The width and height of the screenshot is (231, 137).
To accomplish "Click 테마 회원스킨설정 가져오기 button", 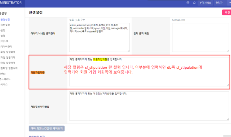I will [x=47, y=128].
